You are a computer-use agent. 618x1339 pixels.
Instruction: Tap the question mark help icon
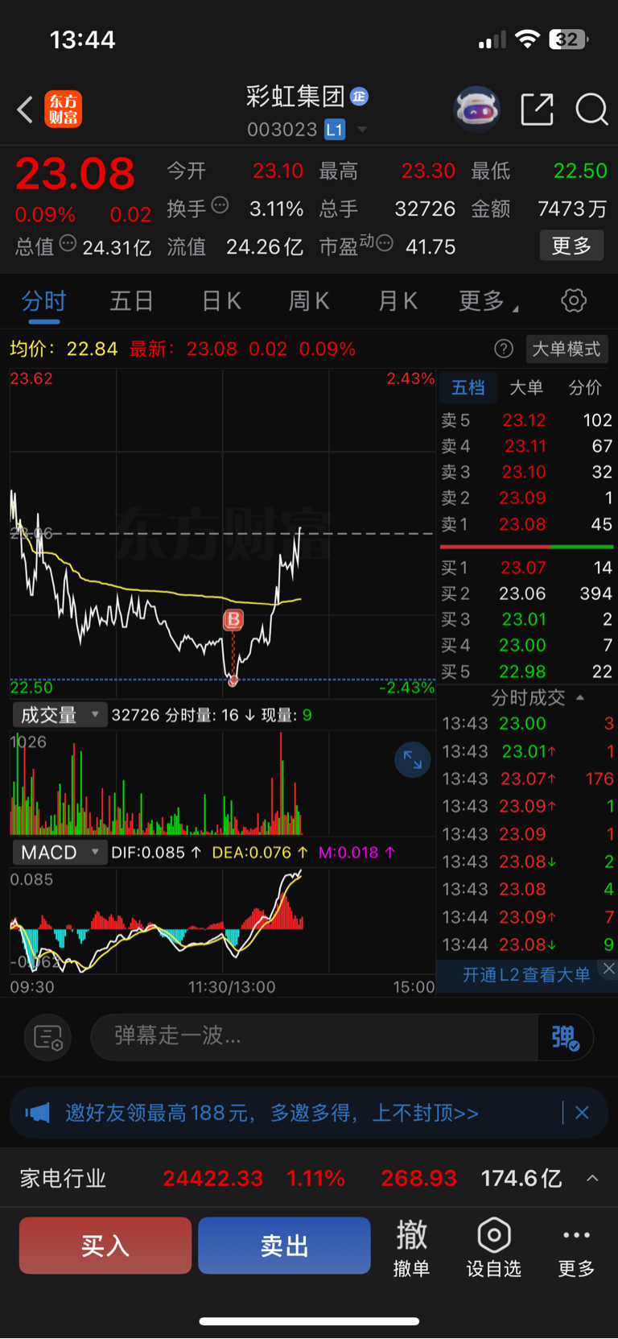tap(504, 349)
